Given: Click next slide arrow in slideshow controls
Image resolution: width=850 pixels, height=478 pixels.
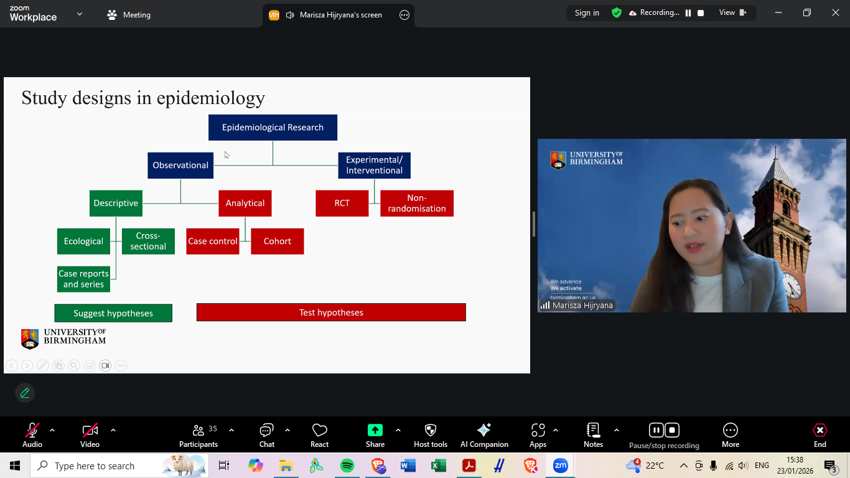Looking at the screenshot, I should coord(27,365).
